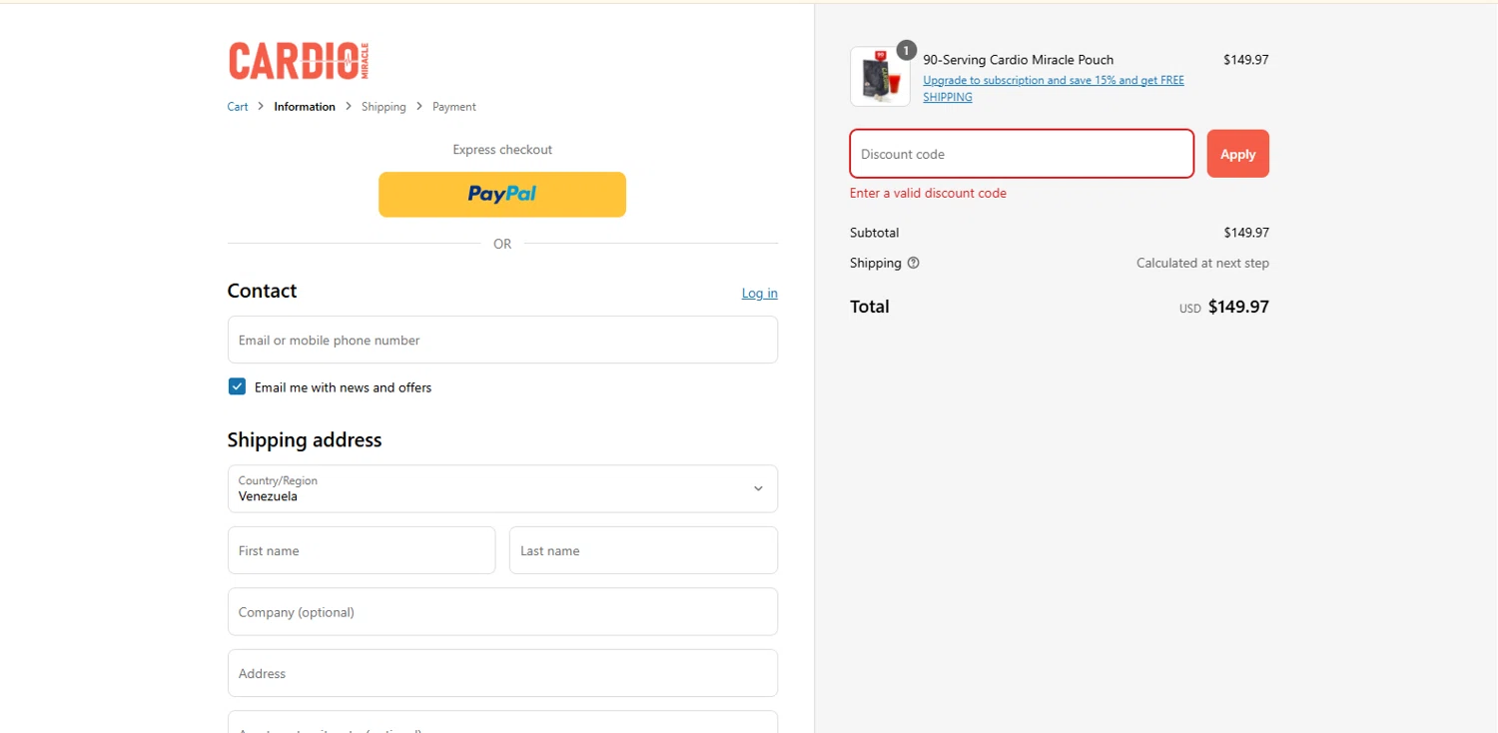Click the Express checkout heading
This screenshot has width=1498, height=733.
[x=502, y=150]
